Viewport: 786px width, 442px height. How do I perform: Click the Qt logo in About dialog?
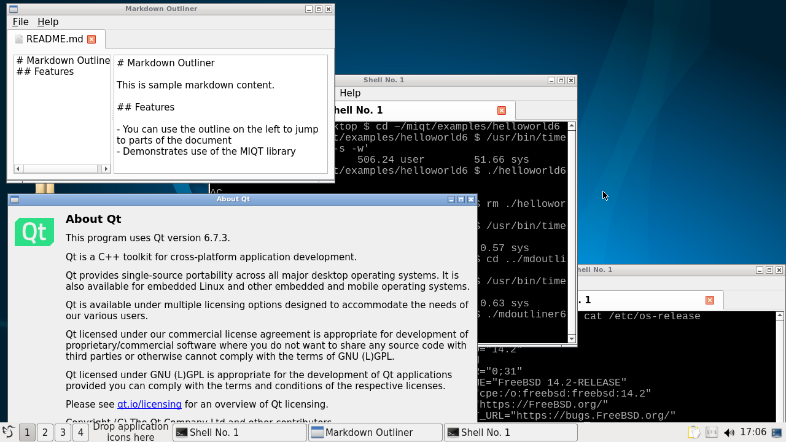click(x=34, y=232)
